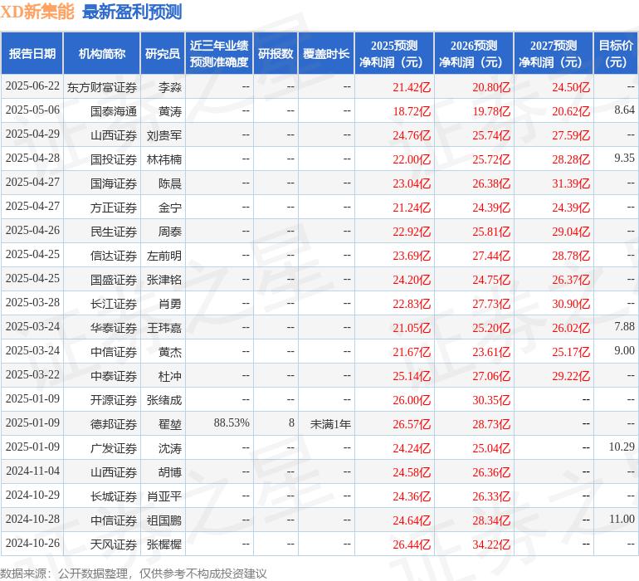Click analyst name 李淼

pyautogui.click(x=170, y=87)
